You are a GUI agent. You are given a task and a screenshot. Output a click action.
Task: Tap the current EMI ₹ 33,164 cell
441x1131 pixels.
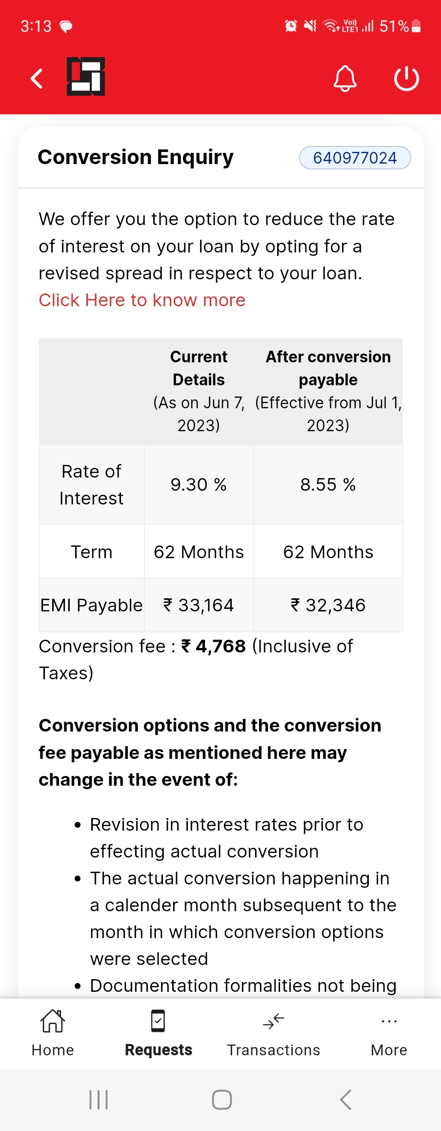(199, 605)
